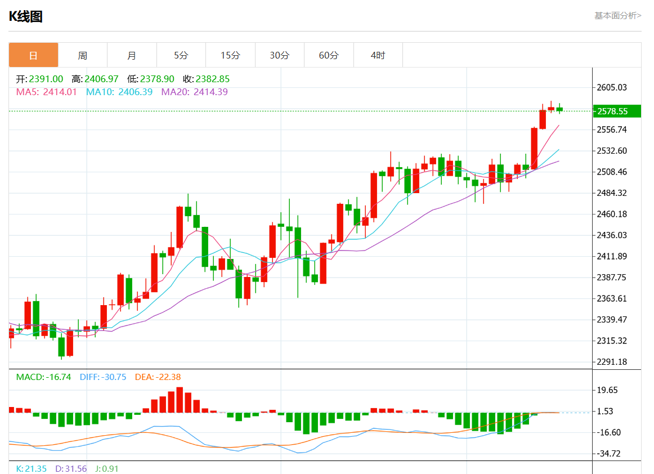This screenshot has width=654, height=474.
Task: Click the DIFF indicator label
Action: point(103,377)
